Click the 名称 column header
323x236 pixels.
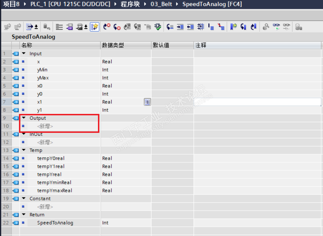coord(60,45)
